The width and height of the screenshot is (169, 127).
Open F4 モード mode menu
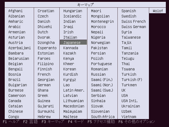[x=76, y=122]
